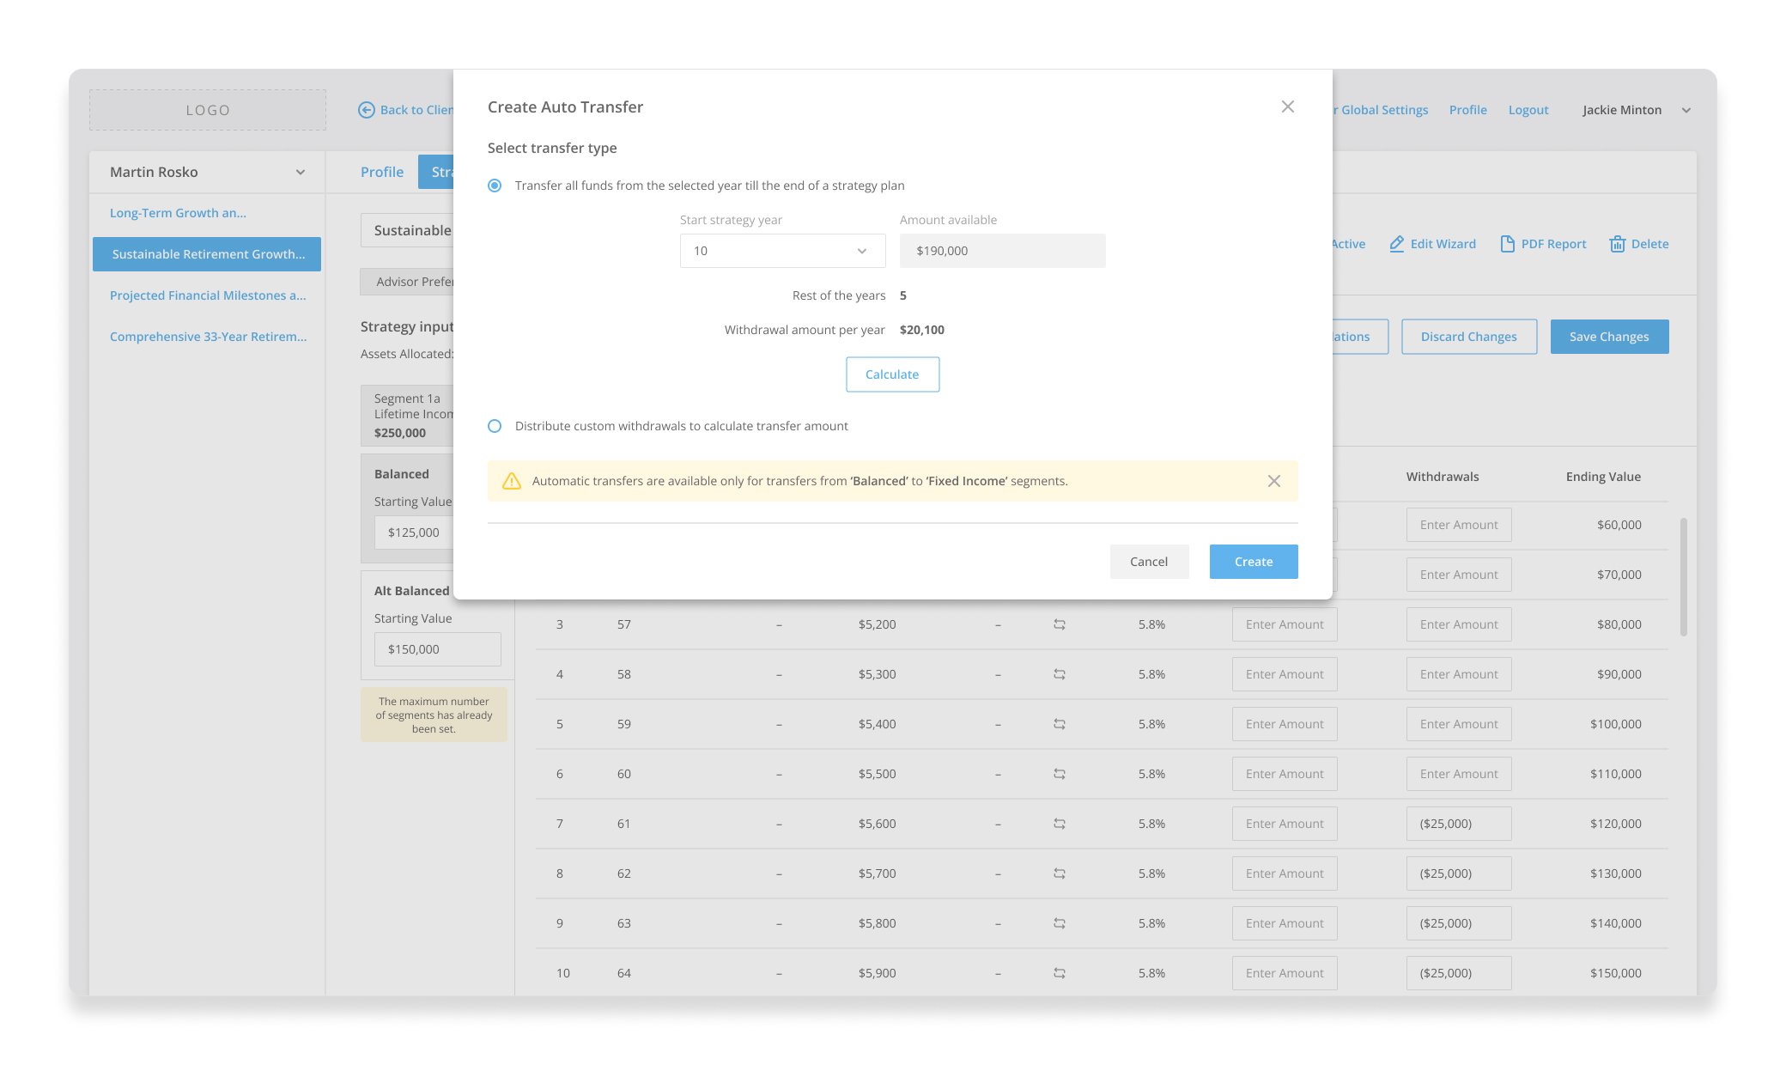Open Comprehensive 33-Year Retirement strategy in sidebar
Viewport: 1786px width, 1065px height.
208,337
